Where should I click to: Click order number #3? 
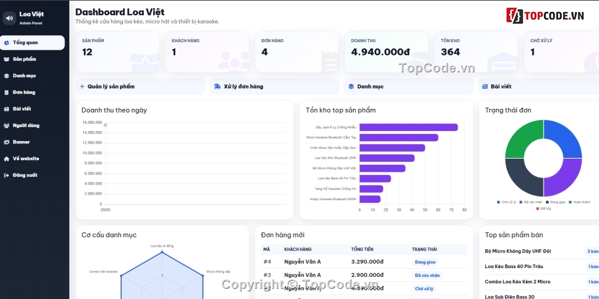(267, 275)
